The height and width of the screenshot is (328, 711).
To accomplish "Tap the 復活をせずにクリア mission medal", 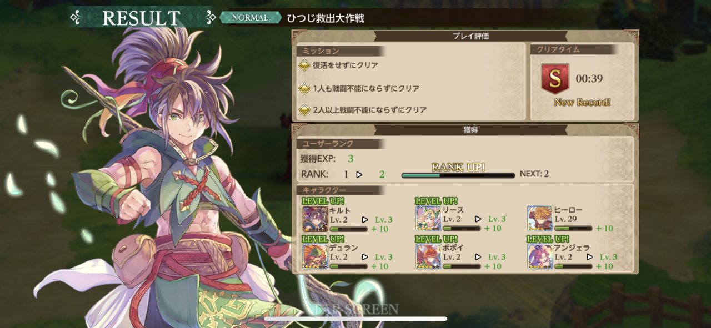I will pyautogui.click(x=304, y=65).
